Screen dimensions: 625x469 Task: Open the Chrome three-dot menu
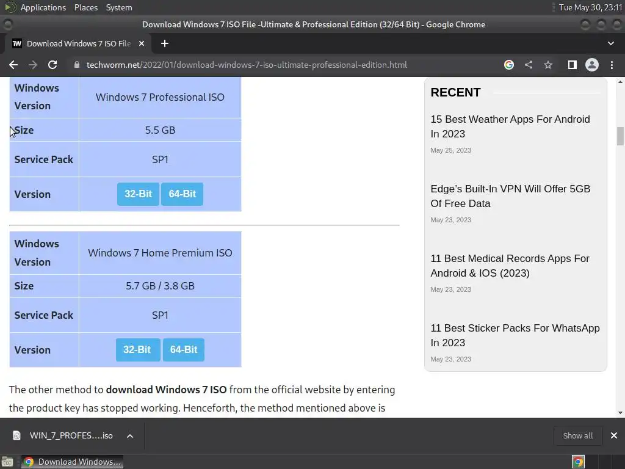click(612, 65)
